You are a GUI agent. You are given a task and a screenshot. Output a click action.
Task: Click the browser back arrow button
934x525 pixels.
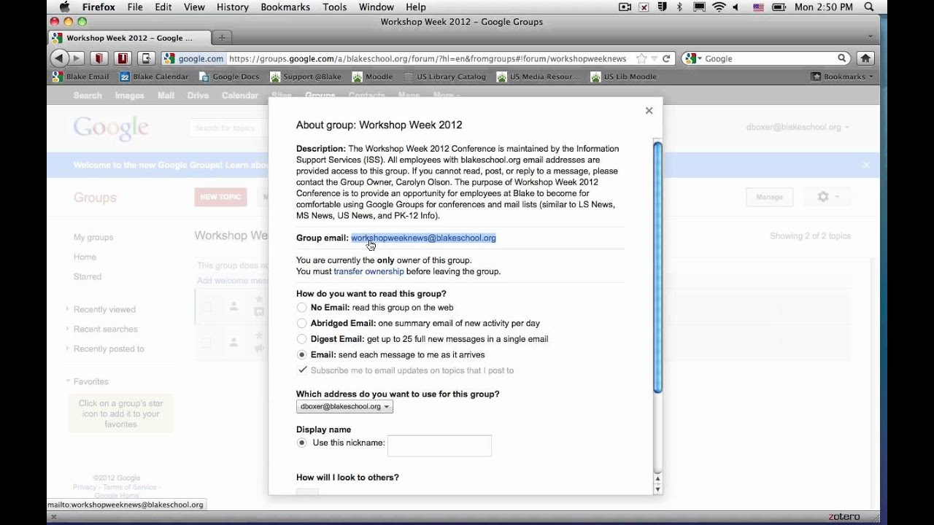click(x=58, y=58)
